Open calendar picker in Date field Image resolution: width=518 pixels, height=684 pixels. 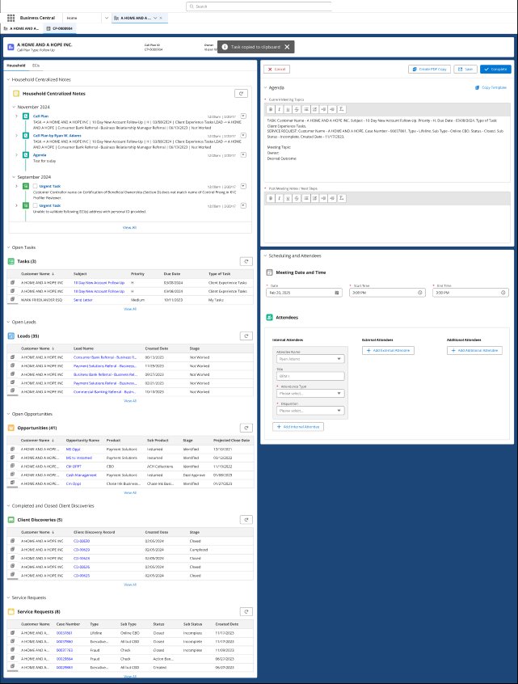coord(337,293)
